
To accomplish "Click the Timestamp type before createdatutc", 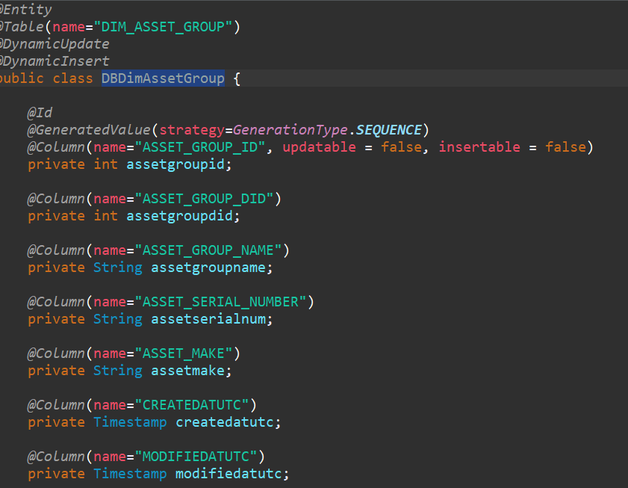I will tap(130, 422).
